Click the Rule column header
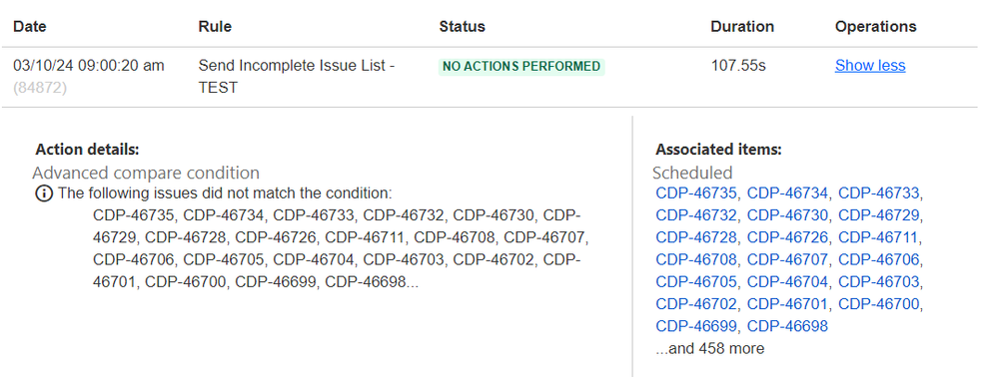998x377 pixels. (x=215, y=27)
